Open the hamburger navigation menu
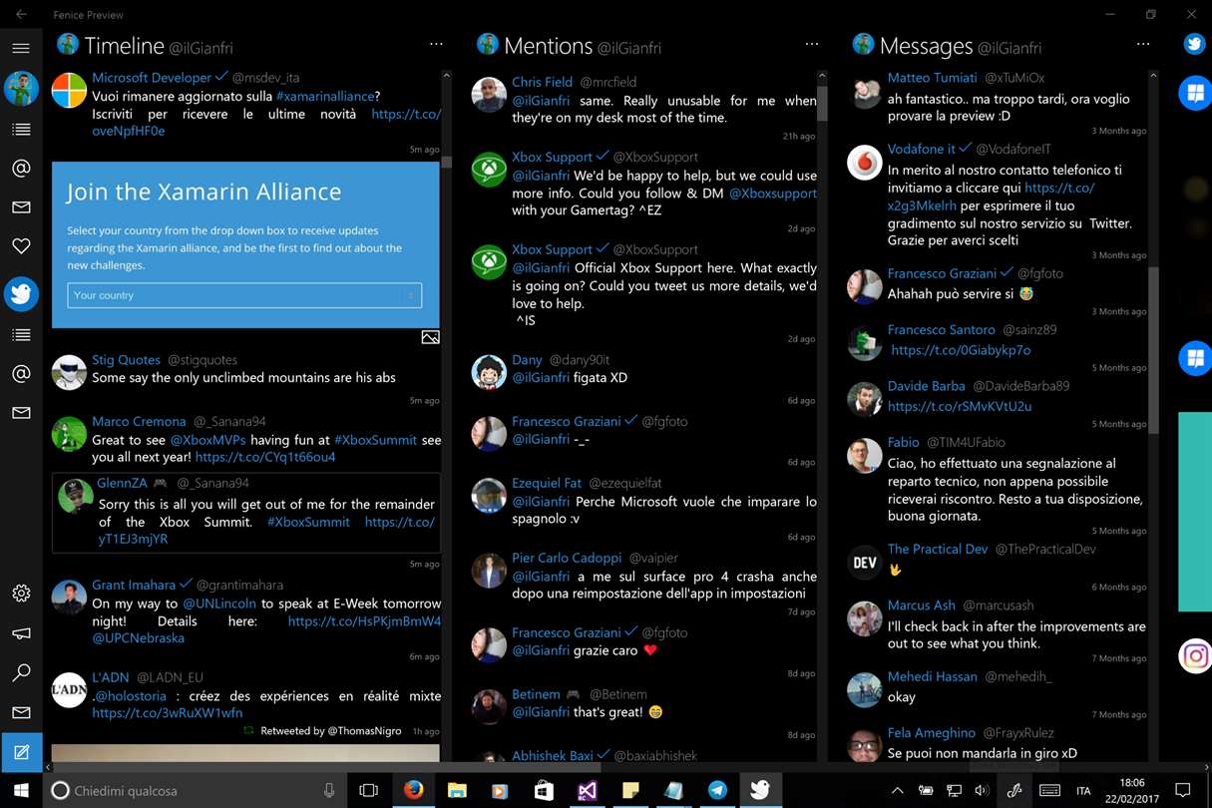Screen dimensions: 1212x808 [x=21, y=48]
